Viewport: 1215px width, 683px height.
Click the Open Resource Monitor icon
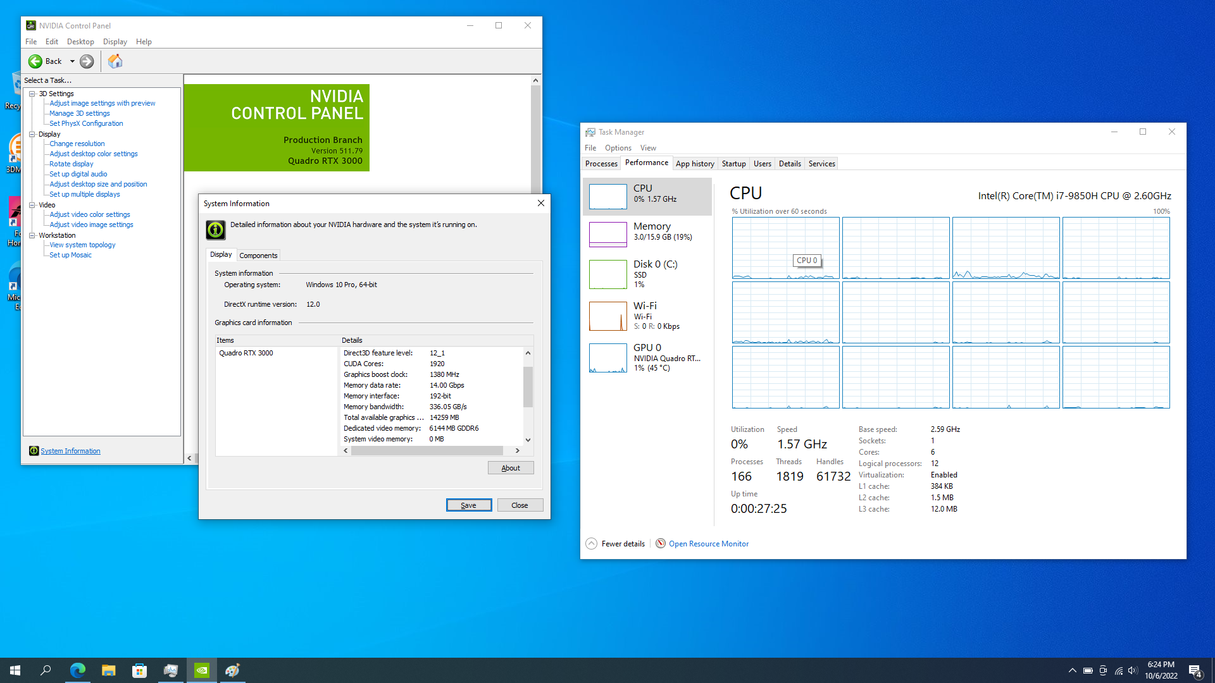pyautogui.click(x=661, y=543)
